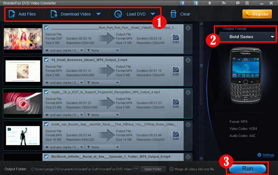Browse output folder with the ellipsis button
Image resolution: width=278 pixels, height=175 pixels.
coord(136,169)
